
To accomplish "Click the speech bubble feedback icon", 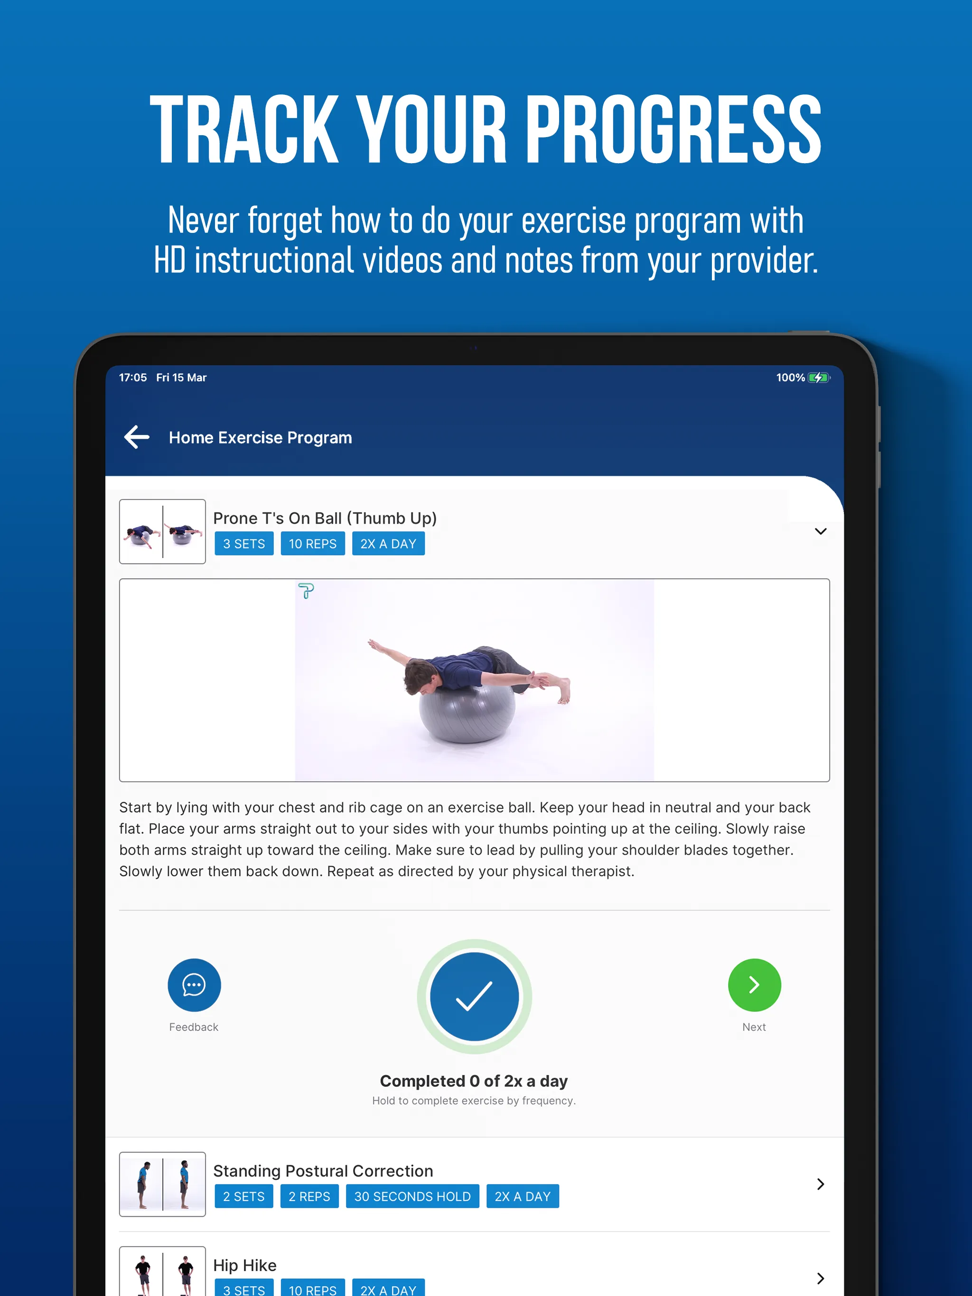I will 194,984.
